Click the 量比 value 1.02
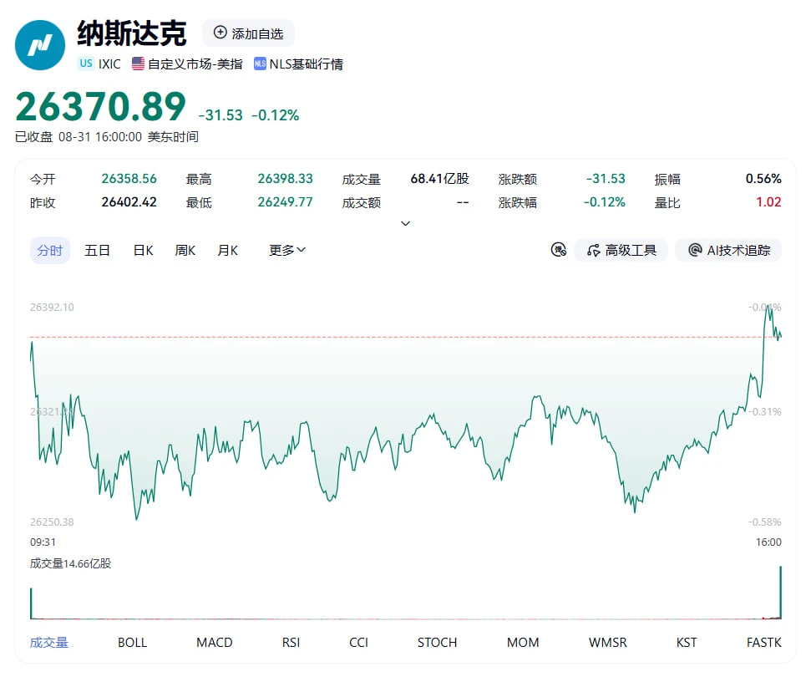 pos(768,202)
